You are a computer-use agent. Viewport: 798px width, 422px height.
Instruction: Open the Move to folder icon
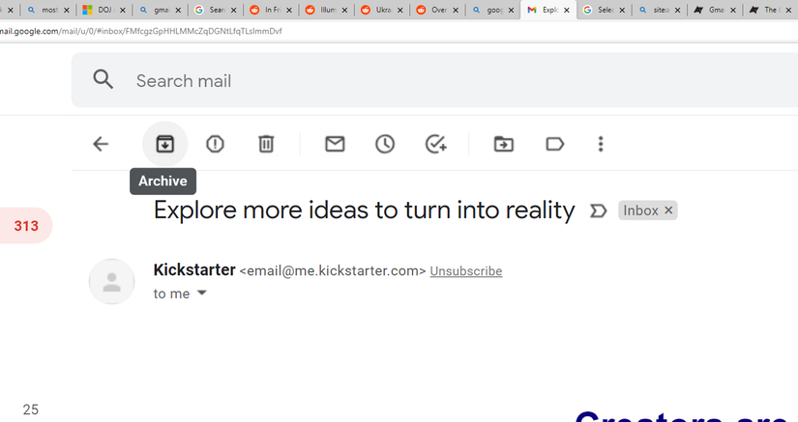(x=504, y=144)
